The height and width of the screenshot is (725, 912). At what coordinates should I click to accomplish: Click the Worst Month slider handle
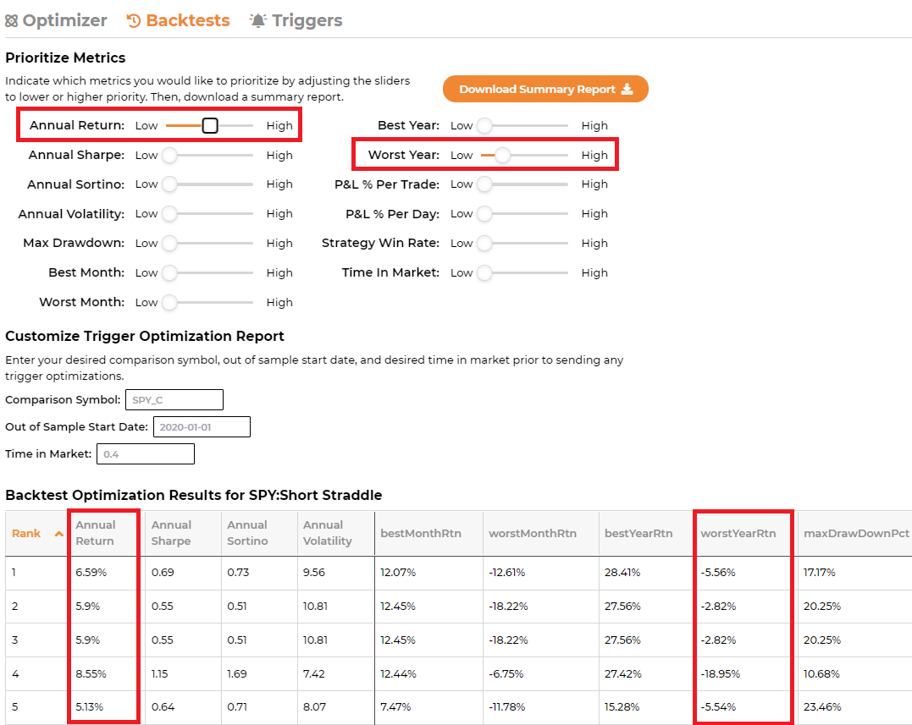click(169, 302)
